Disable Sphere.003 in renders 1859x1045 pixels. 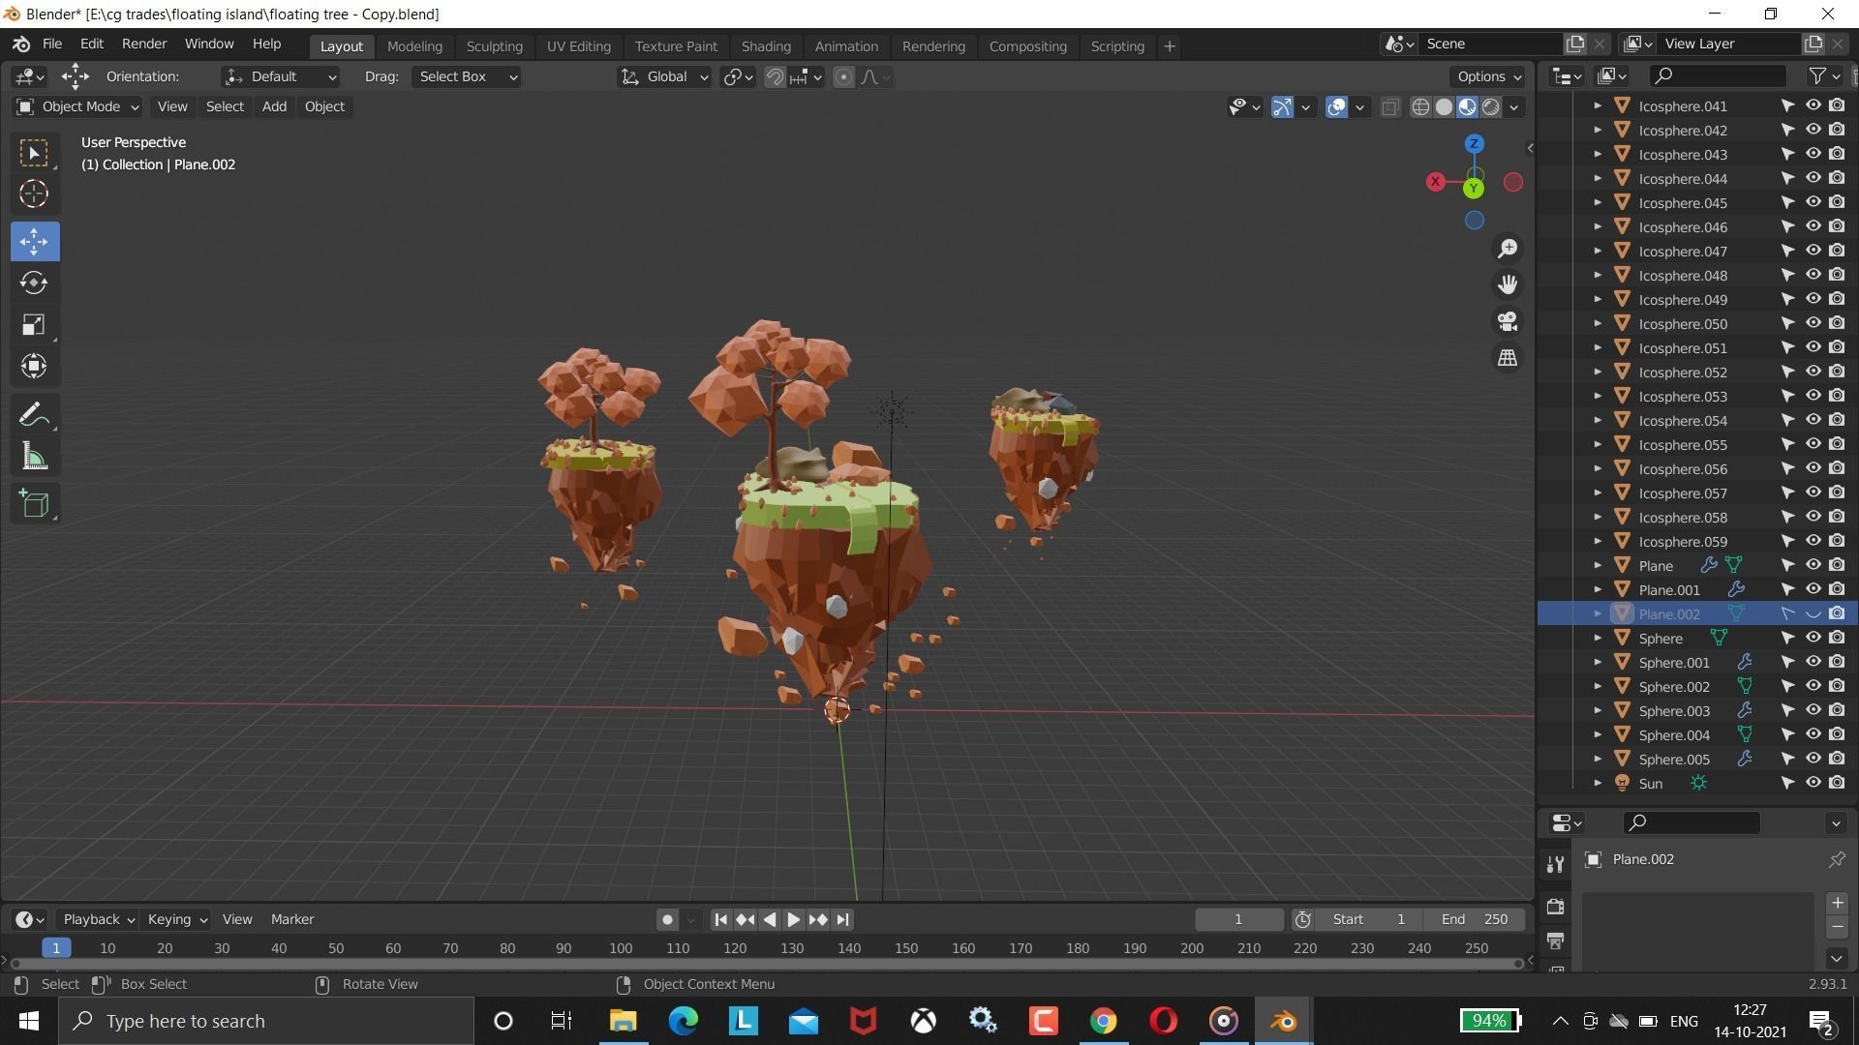(x=1837, y=710)
